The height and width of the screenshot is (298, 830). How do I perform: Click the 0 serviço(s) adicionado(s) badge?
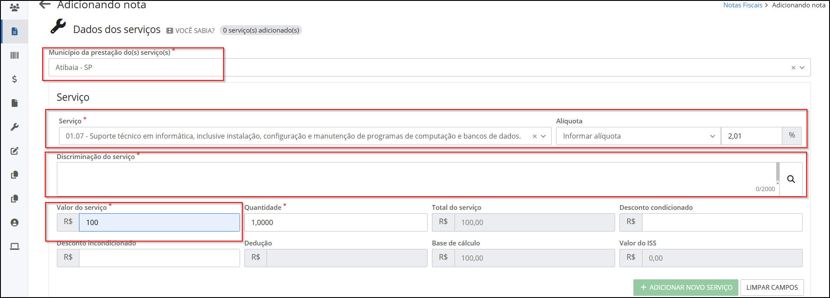(x=261, y=30)
